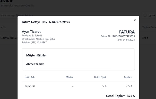This screenshot has width=156, height=99.
Task: Select the Beyaz Tül product row
Action: click(x=78, y=86)
